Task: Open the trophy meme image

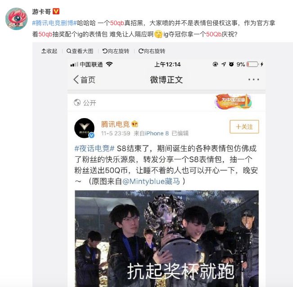Action: pyautogui.click(x=167, y=238)
